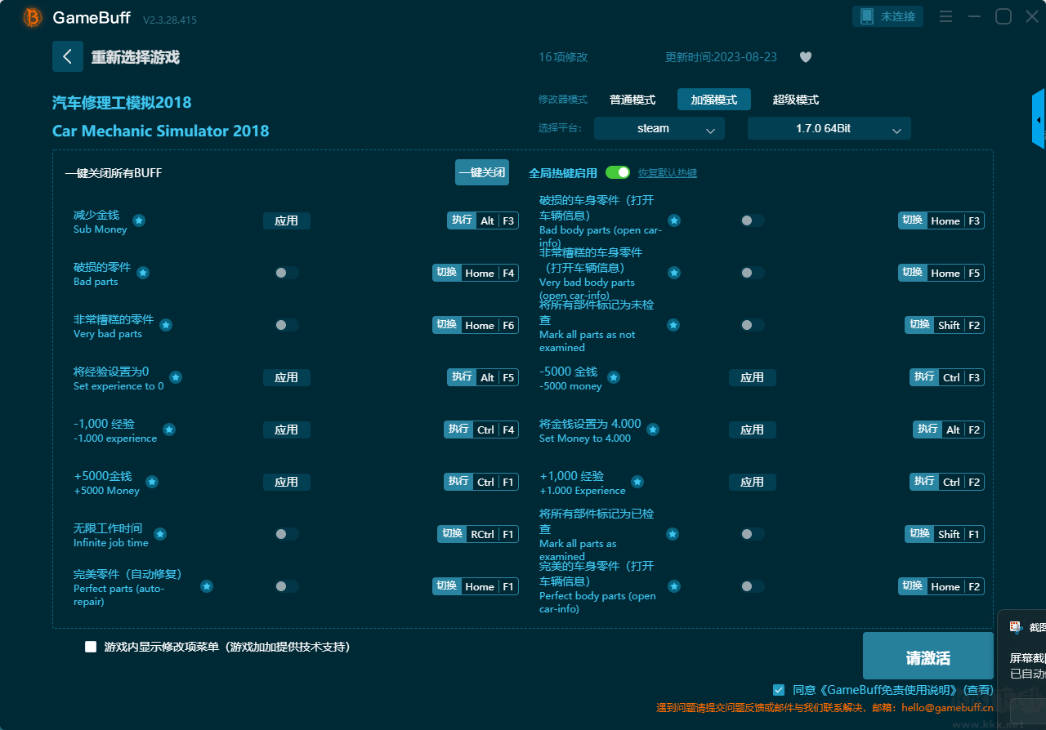1046x730 pixels.
Task: Apply the -5000 money cheat
Action: coord(753,377)
